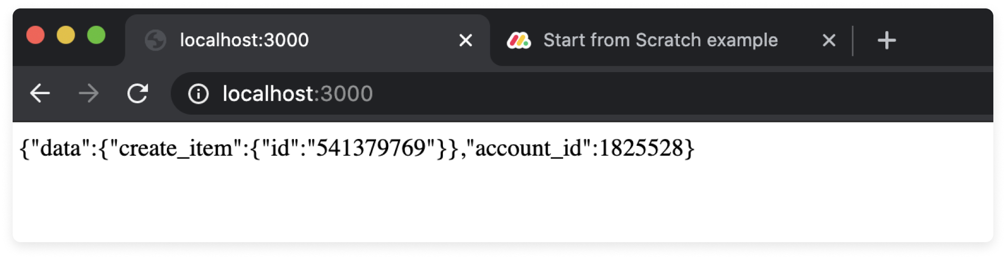Screen dimensions: 1006x259
Task: Open the site information icon
Action: click(199, 94)
